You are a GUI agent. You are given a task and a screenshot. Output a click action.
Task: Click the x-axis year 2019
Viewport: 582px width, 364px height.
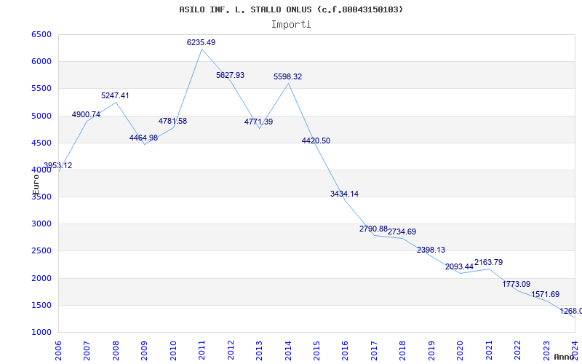(x=431, y=350)
